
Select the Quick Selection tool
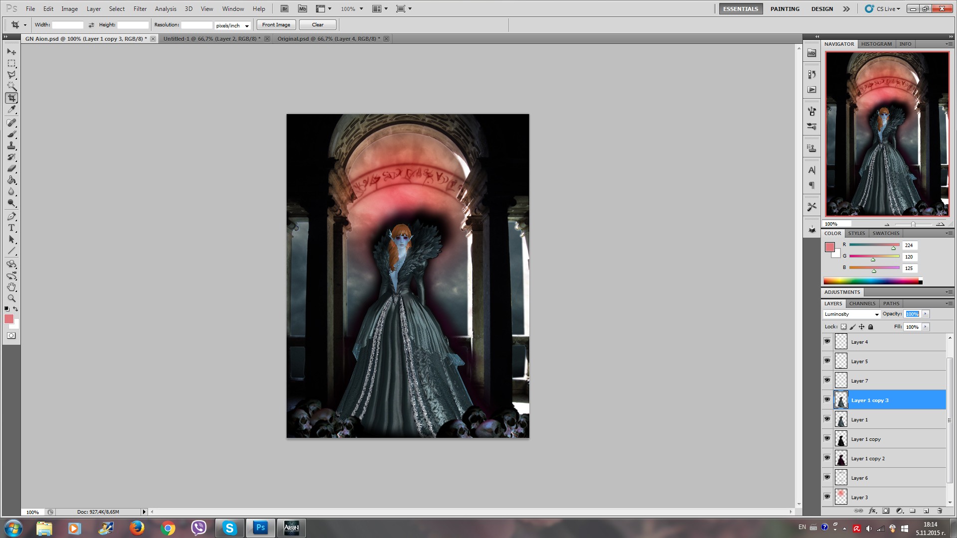[11, 86]
